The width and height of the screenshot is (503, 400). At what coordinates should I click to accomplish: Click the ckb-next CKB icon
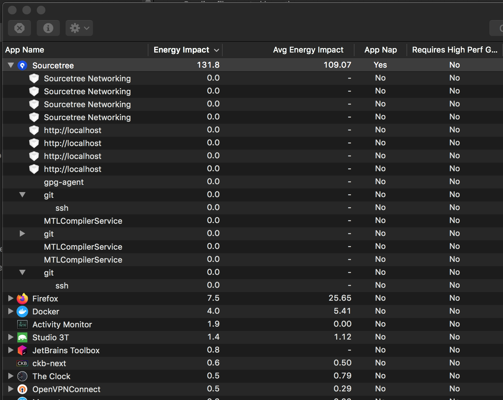pos(22,363)
